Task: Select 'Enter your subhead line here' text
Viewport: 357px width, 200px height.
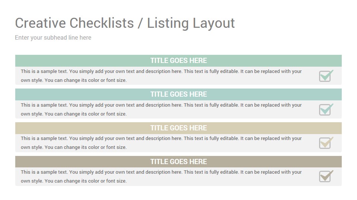Action: click(53, 38)
